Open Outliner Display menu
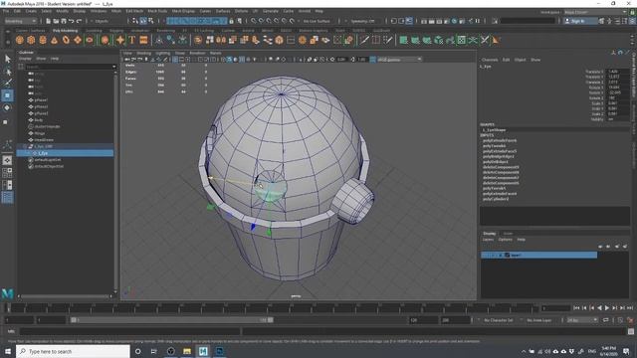Image resolution: width=637 pixels, height=358 pixels. 25,59
